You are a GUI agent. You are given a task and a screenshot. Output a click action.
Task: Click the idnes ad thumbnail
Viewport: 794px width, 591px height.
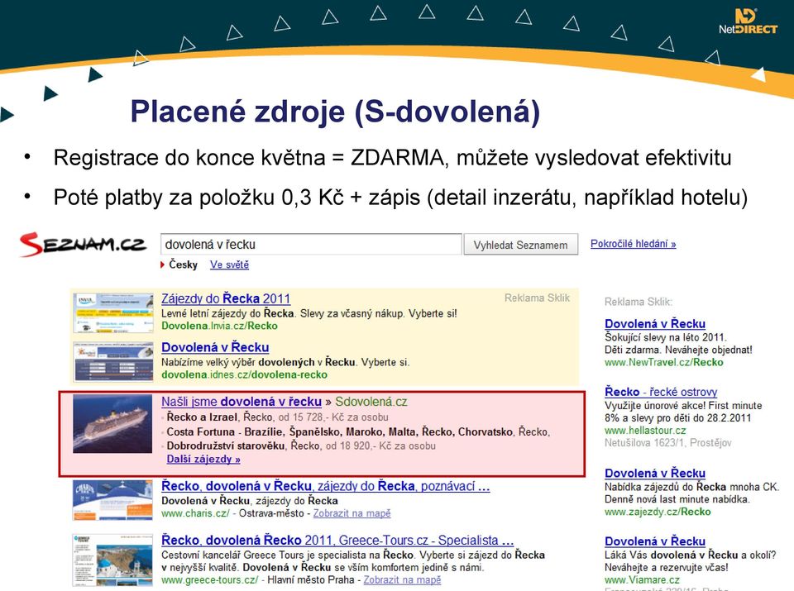pyautogui.click(x=113, y=362)
